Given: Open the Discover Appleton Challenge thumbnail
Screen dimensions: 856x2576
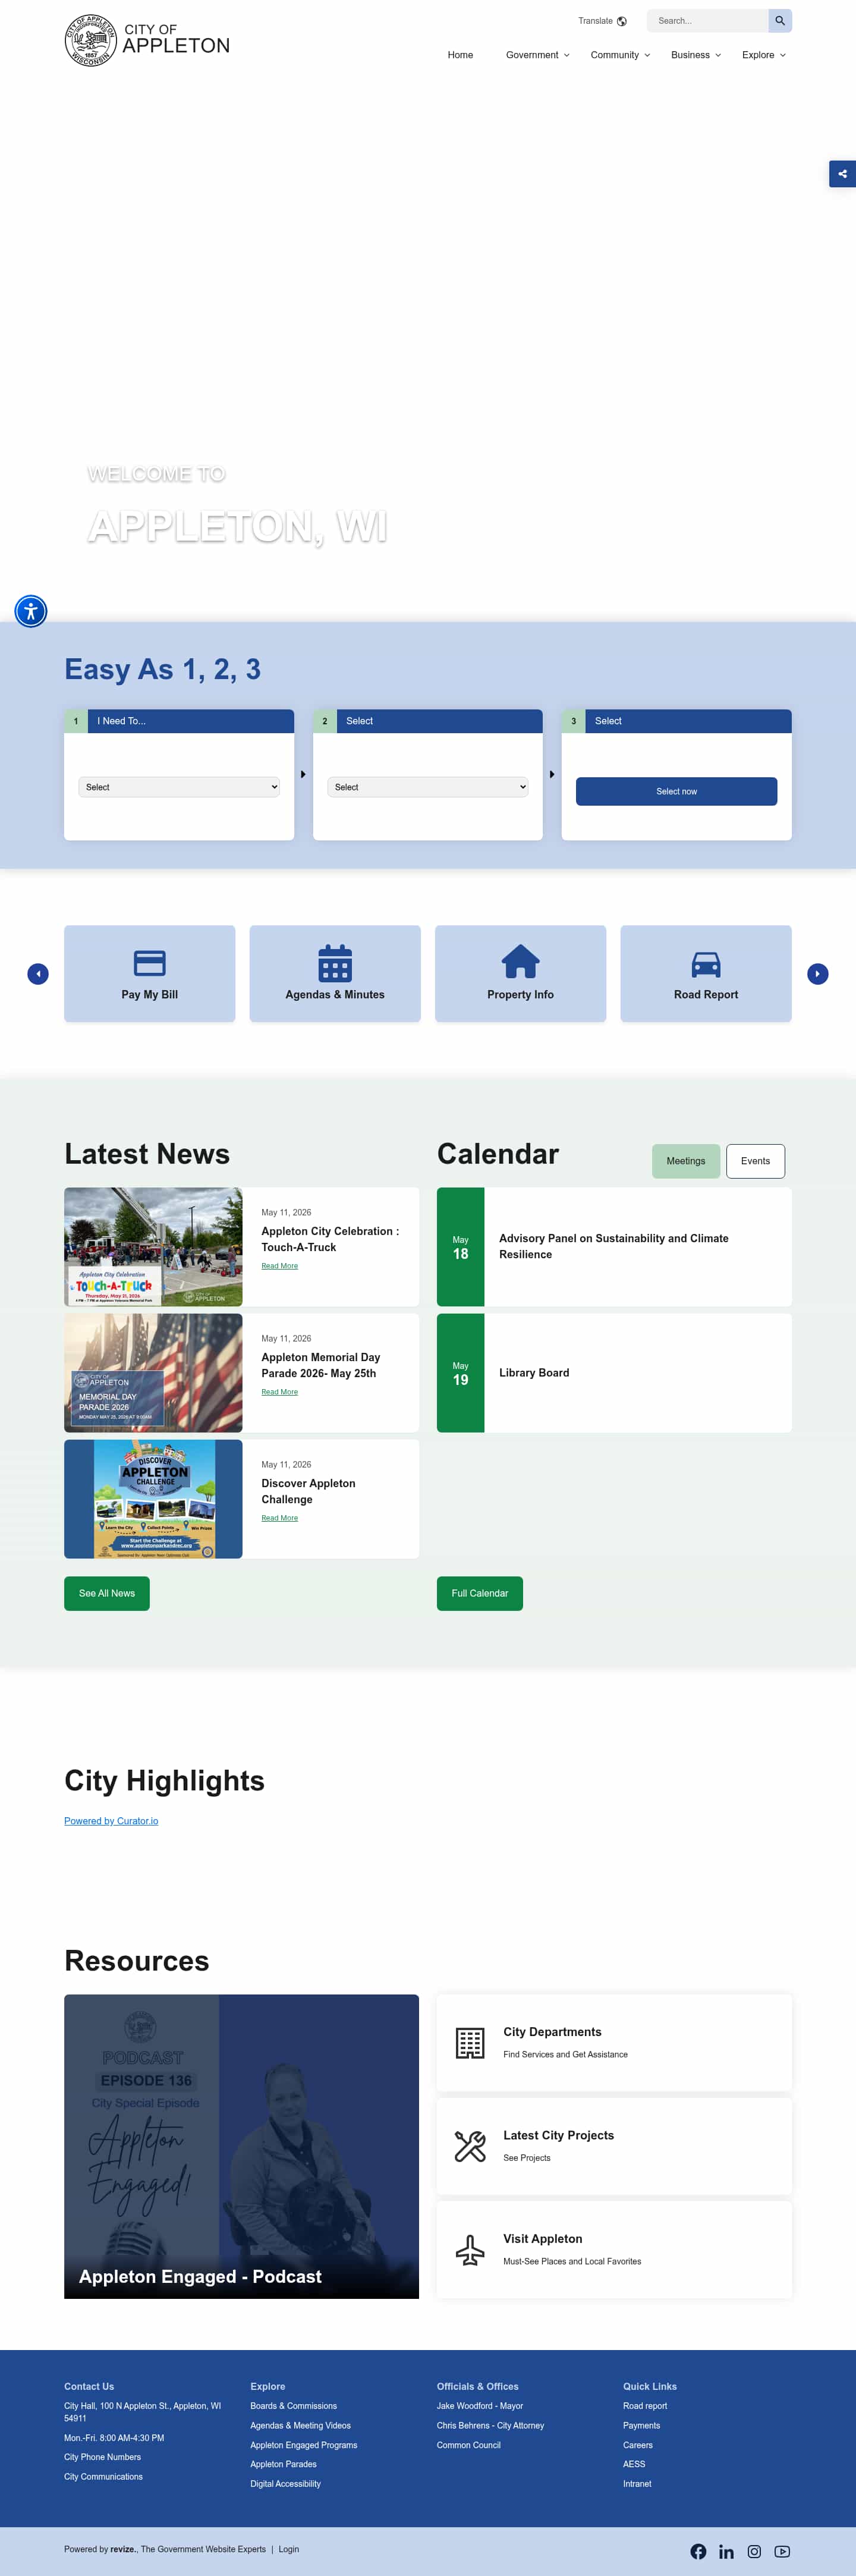Looking at the screenshot, I should (153, 1499).
